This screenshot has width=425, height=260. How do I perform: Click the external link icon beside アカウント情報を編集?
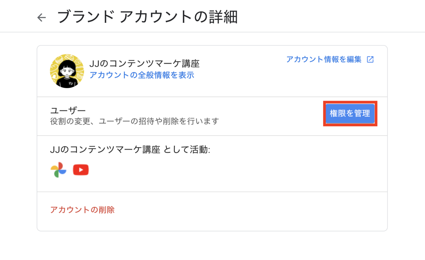tap(370, 60)
